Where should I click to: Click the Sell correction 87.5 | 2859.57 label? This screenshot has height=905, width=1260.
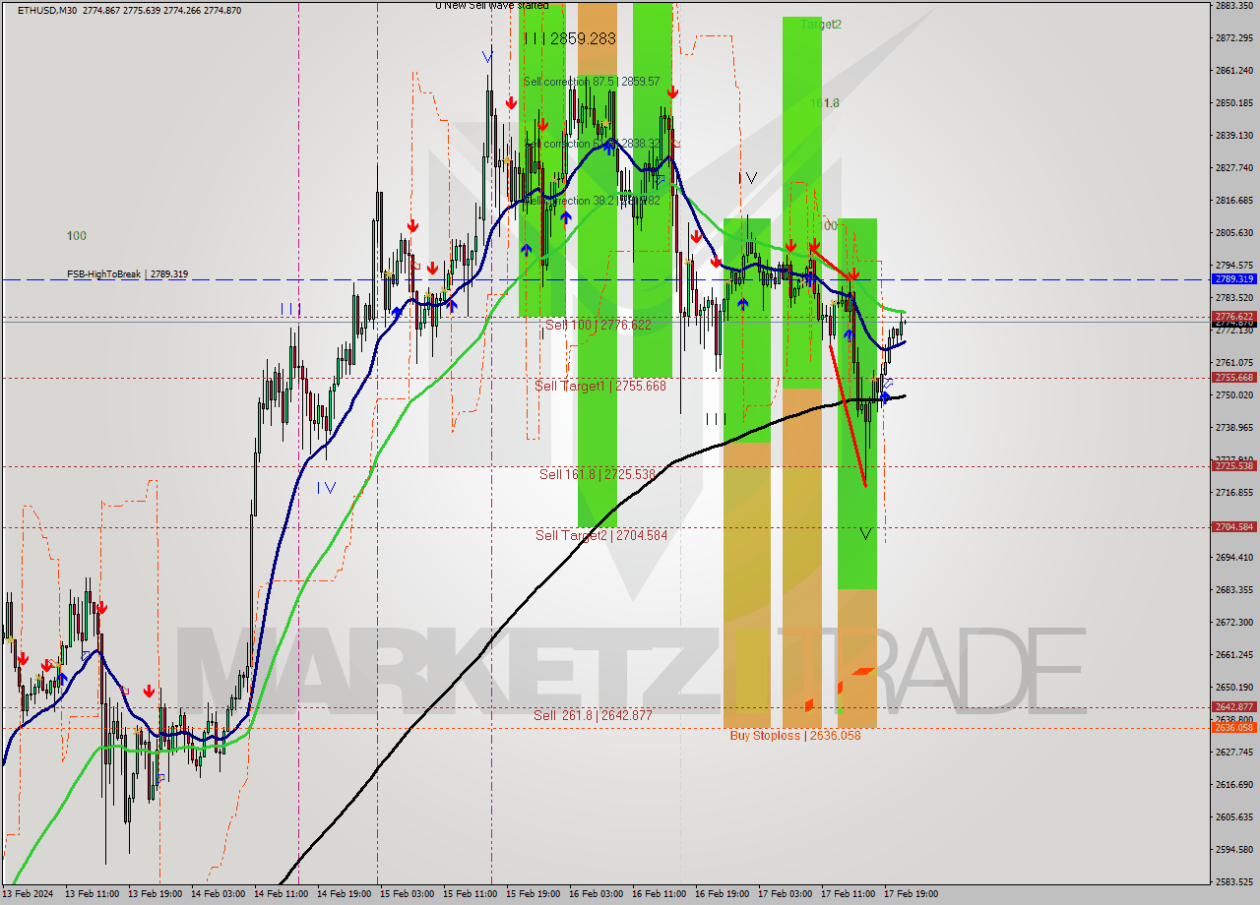(x=592, y=82)
